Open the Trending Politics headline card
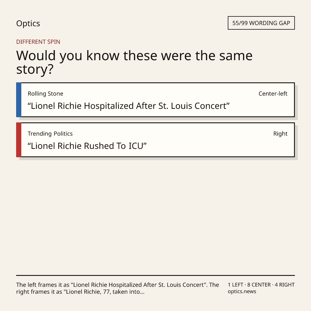Screen dimensions: 311x311 click(155, 140)
